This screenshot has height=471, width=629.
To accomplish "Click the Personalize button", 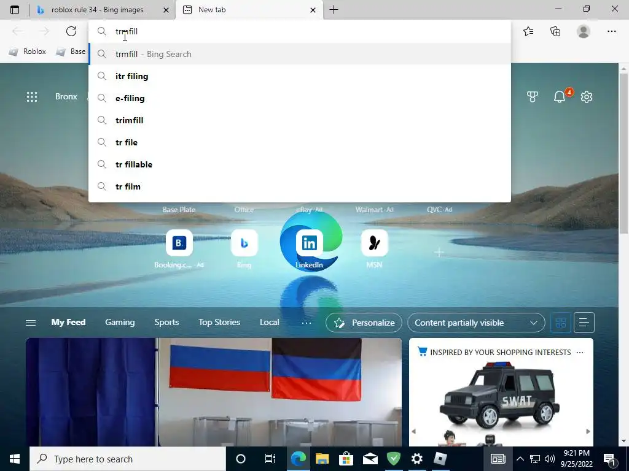I will coord(364,323).
